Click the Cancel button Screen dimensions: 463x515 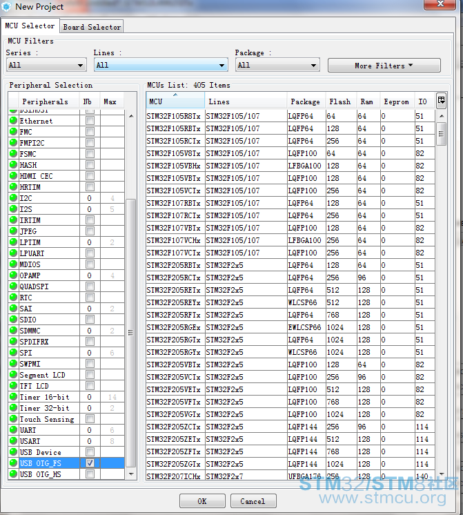click(253, 501)
